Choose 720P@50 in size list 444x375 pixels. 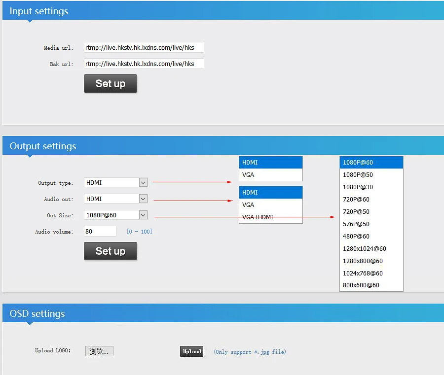coord(371,211)
